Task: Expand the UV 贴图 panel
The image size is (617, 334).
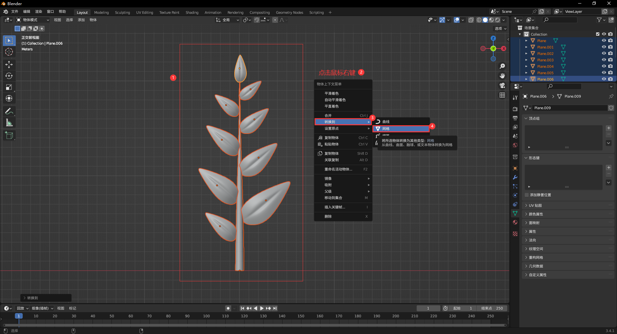Action: coord(535,206)
